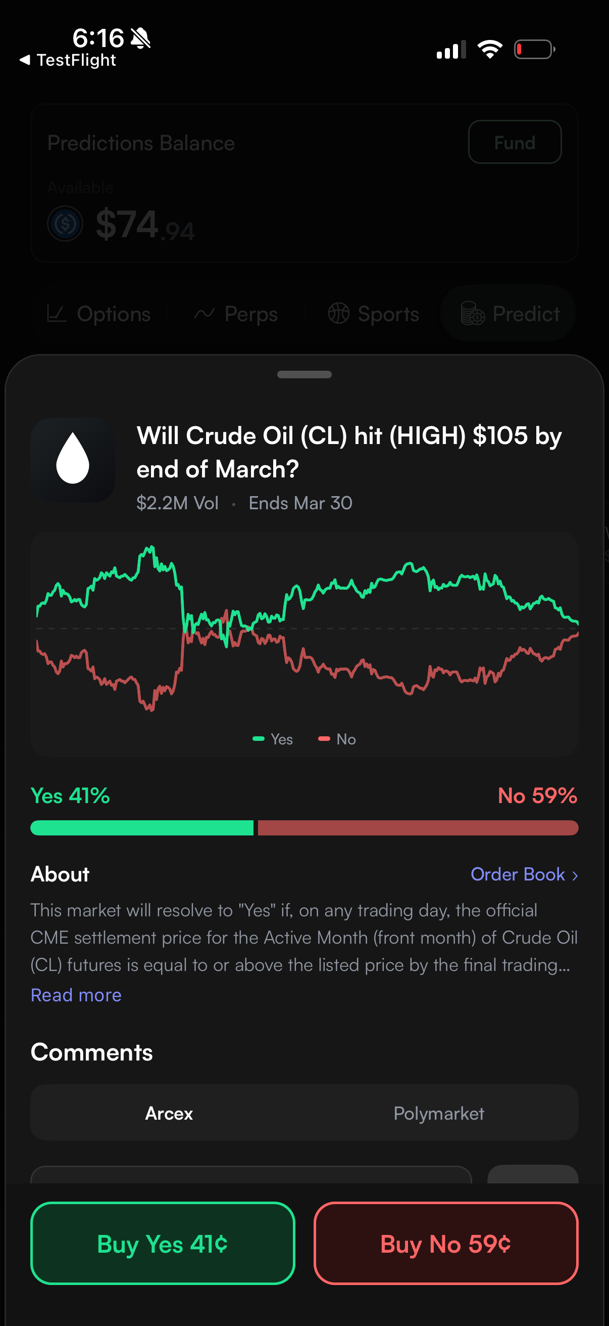This screenshot has height=1326, width=609.
Task: Switch comments source to Polymarket
Action: pyautogui.click(x=438, y=1114)
